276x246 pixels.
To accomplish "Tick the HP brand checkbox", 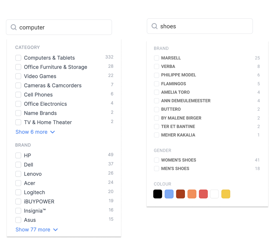I will (18, 155).
